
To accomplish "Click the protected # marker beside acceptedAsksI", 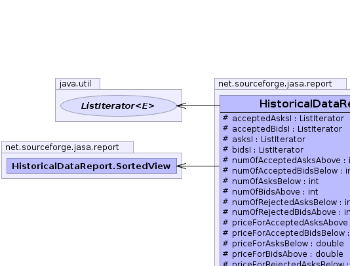I will (x=225, y=117).
